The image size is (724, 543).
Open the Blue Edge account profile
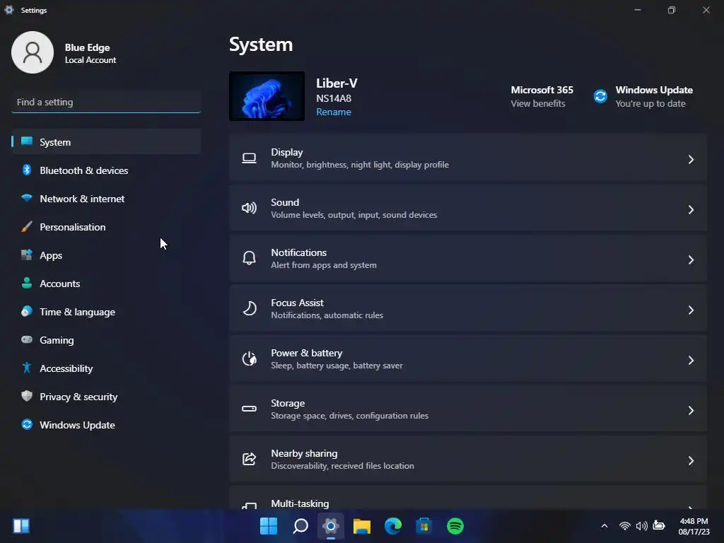pyautogui.click(x=64, y=52)
